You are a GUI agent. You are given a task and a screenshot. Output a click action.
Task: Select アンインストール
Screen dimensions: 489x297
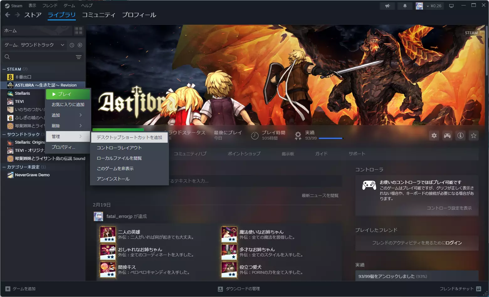(x=129, y=179)
